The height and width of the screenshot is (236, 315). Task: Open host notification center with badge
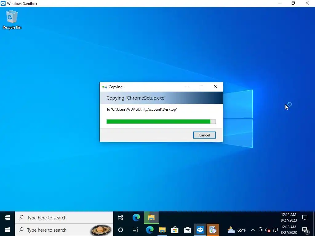click(x=305, y=230)
